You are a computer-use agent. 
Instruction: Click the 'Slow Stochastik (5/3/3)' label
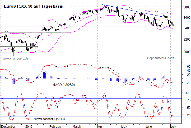click(x=49, y=119)
